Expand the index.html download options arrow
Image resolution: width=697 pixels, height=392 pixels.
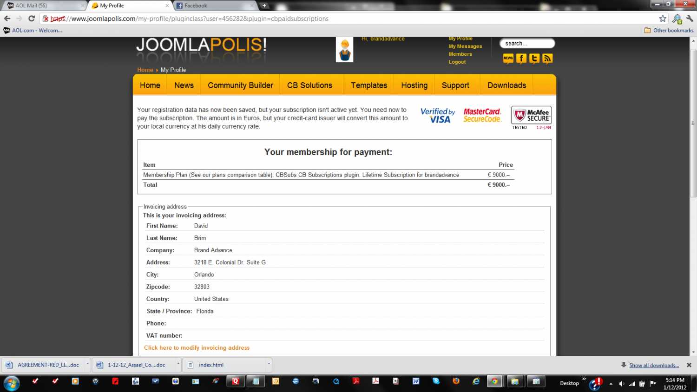click(269, 365)
